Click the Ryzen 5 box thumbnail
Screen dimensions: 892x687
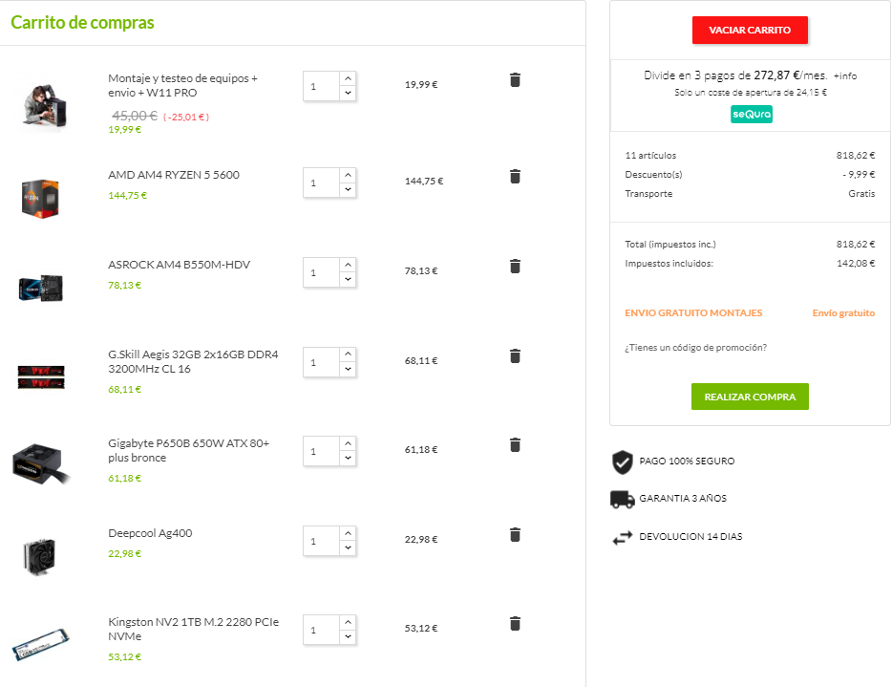[x=40, y=199]
